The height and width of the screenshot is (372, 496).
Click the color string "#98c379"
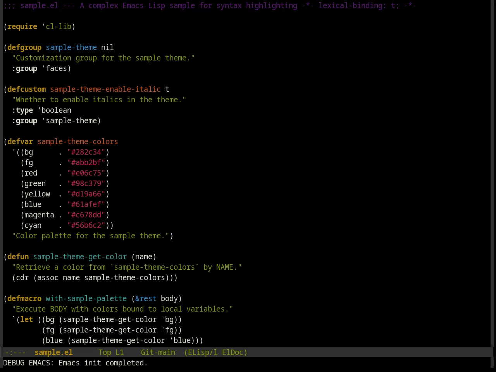[x=86, y=183]
